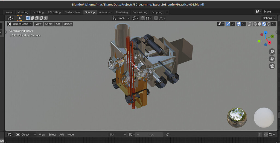Open the 3D viewport editor type menu
Screen dimensions: 280x143
click(x=10, y=18)
